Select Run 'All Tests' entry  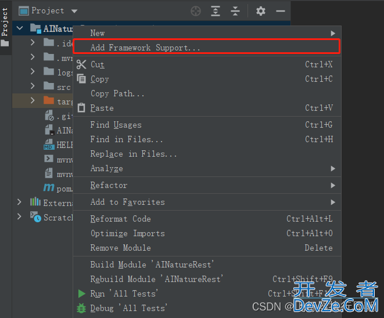[207, 294]
